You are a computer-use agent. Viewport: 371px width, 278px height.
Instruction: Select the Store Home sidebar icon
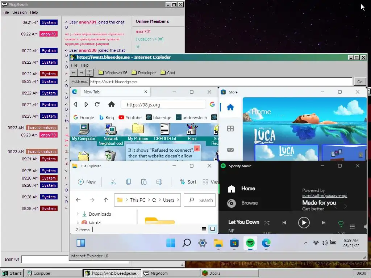tap(230, 107)
